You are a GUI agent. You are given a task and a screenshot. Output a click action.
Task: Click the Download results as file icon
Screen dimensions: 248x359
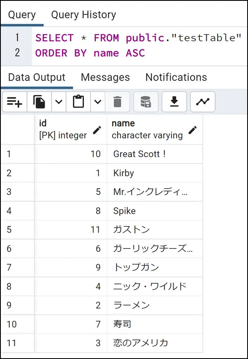(x=174, y=102)
